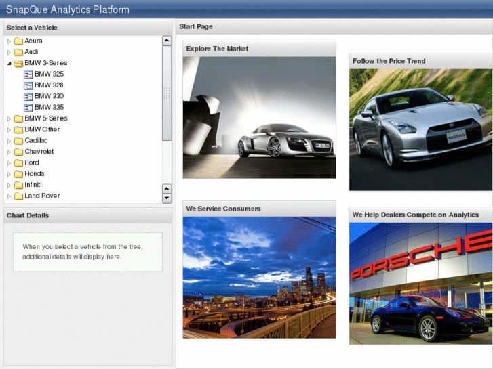Select the BMW 328 tree item

tap(49, 85)
